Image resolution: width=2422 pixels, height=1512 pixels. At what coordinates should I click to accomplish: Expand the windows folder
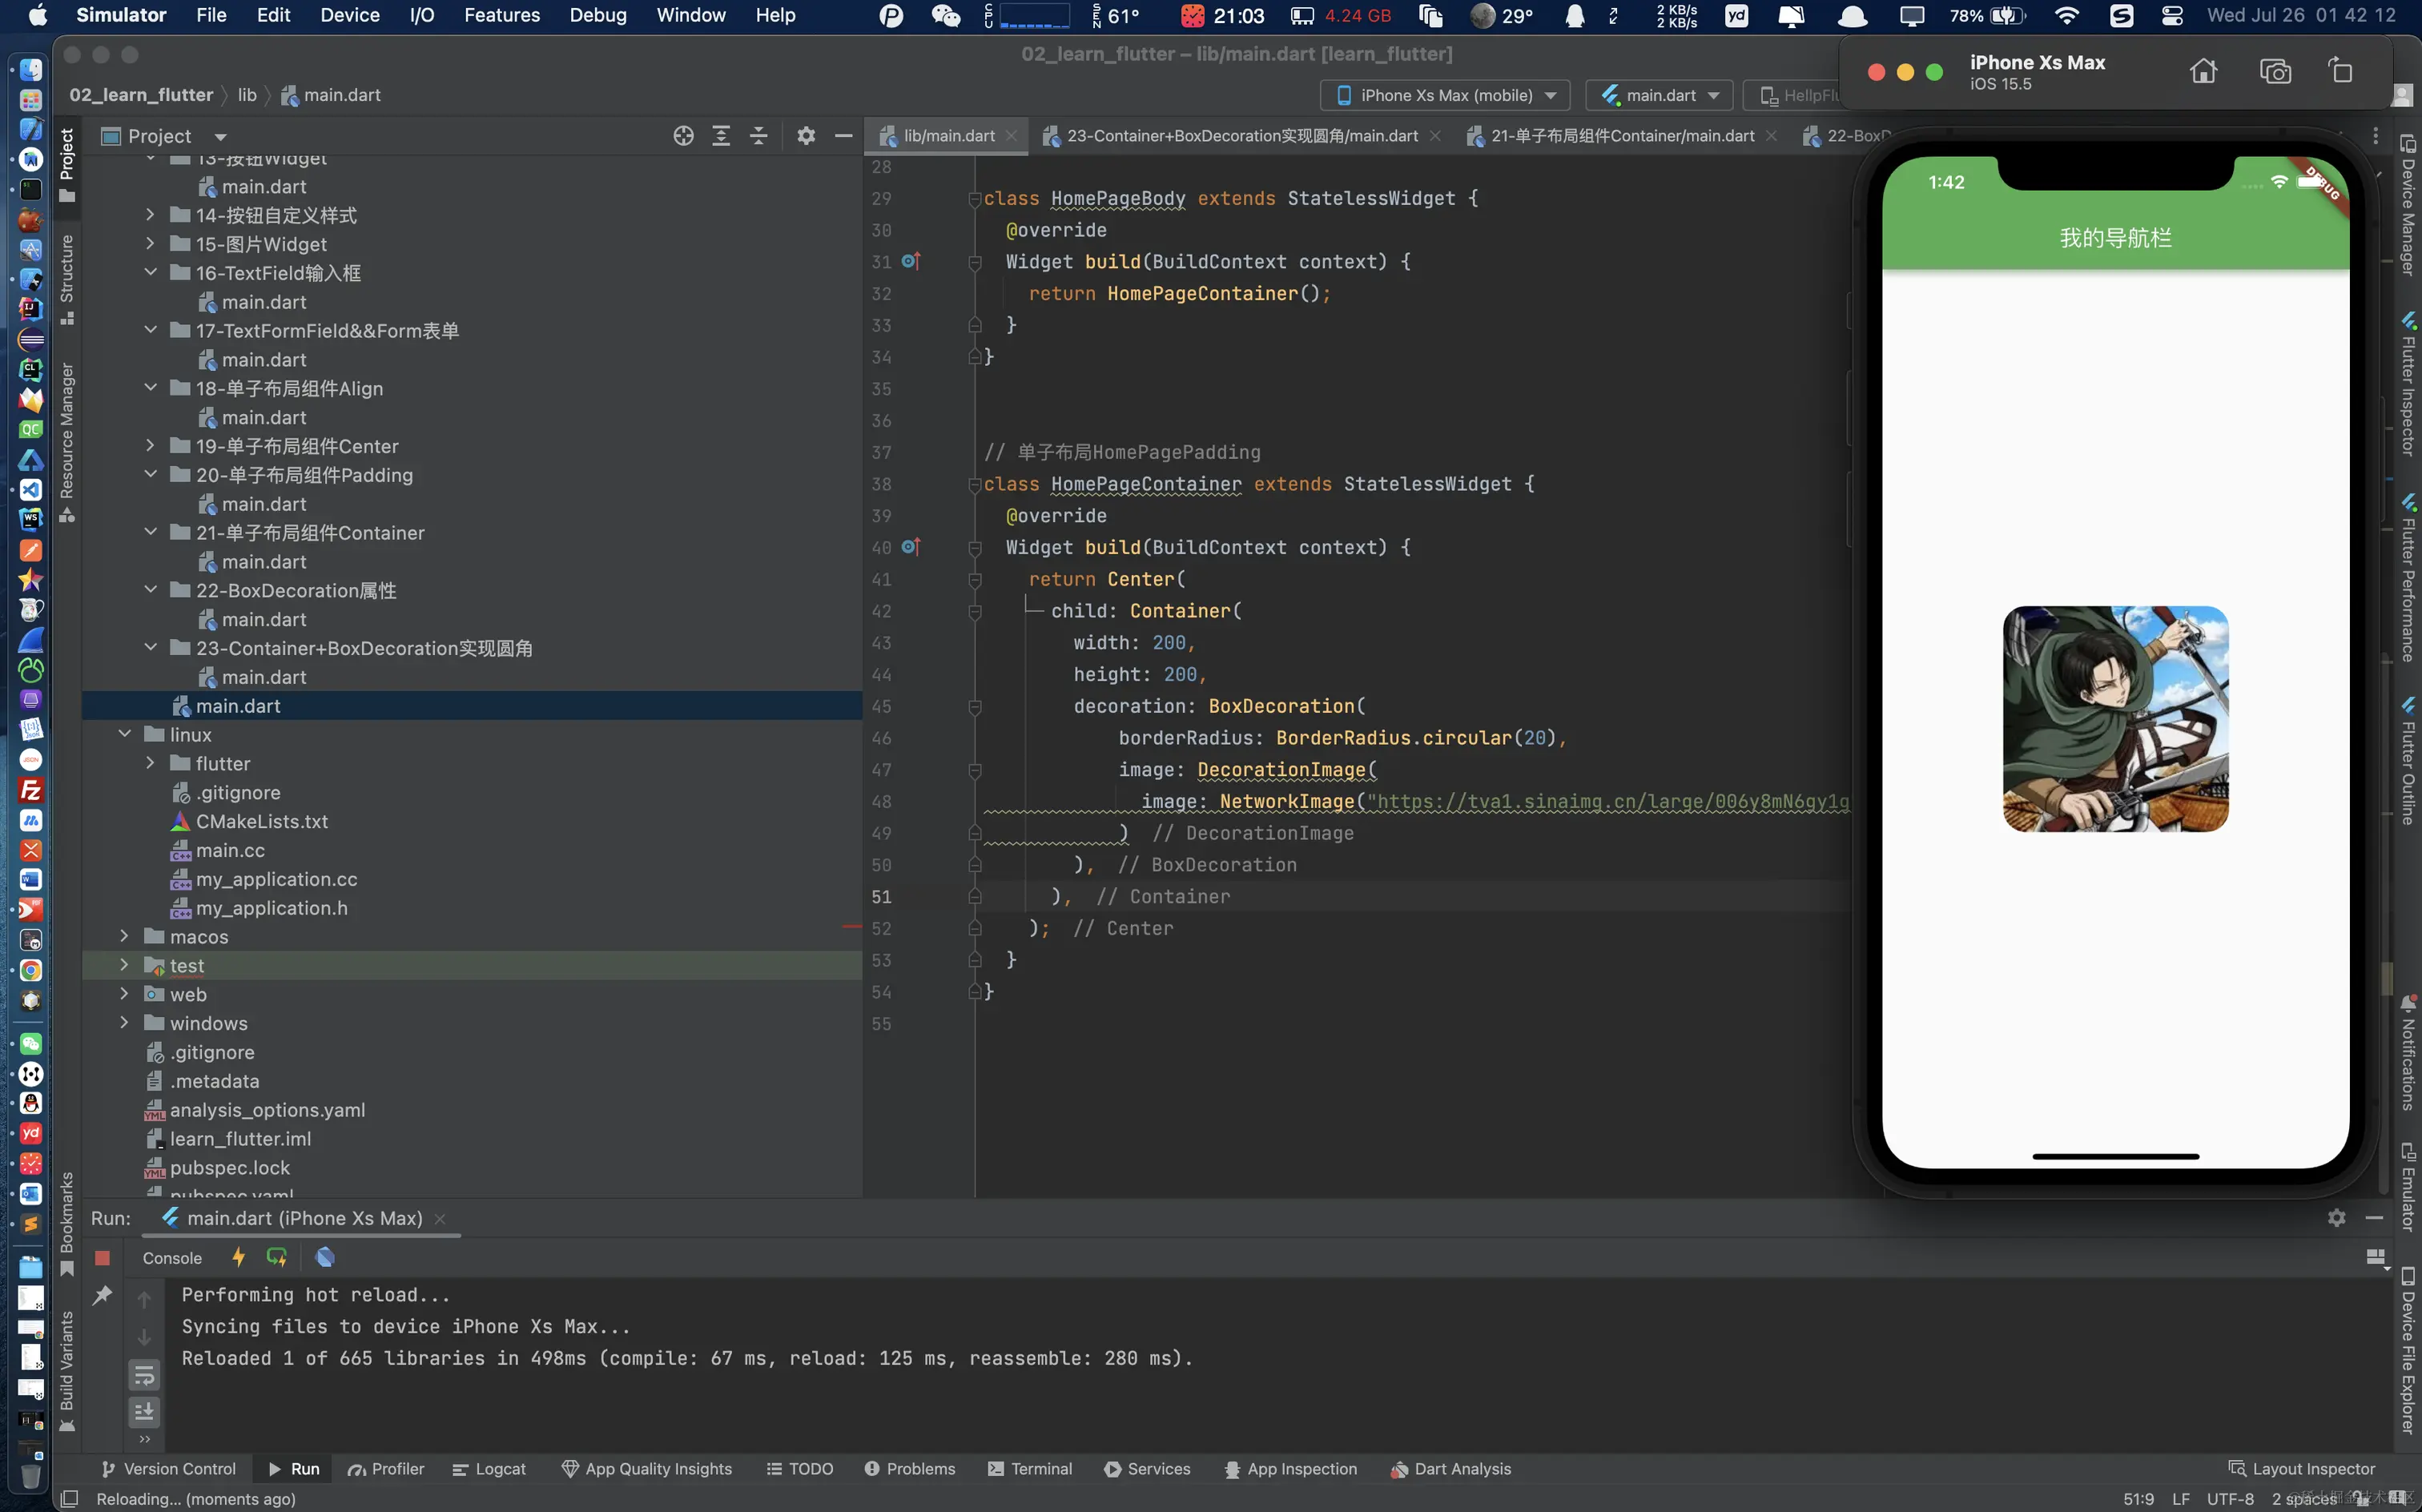pos(124,1022)
